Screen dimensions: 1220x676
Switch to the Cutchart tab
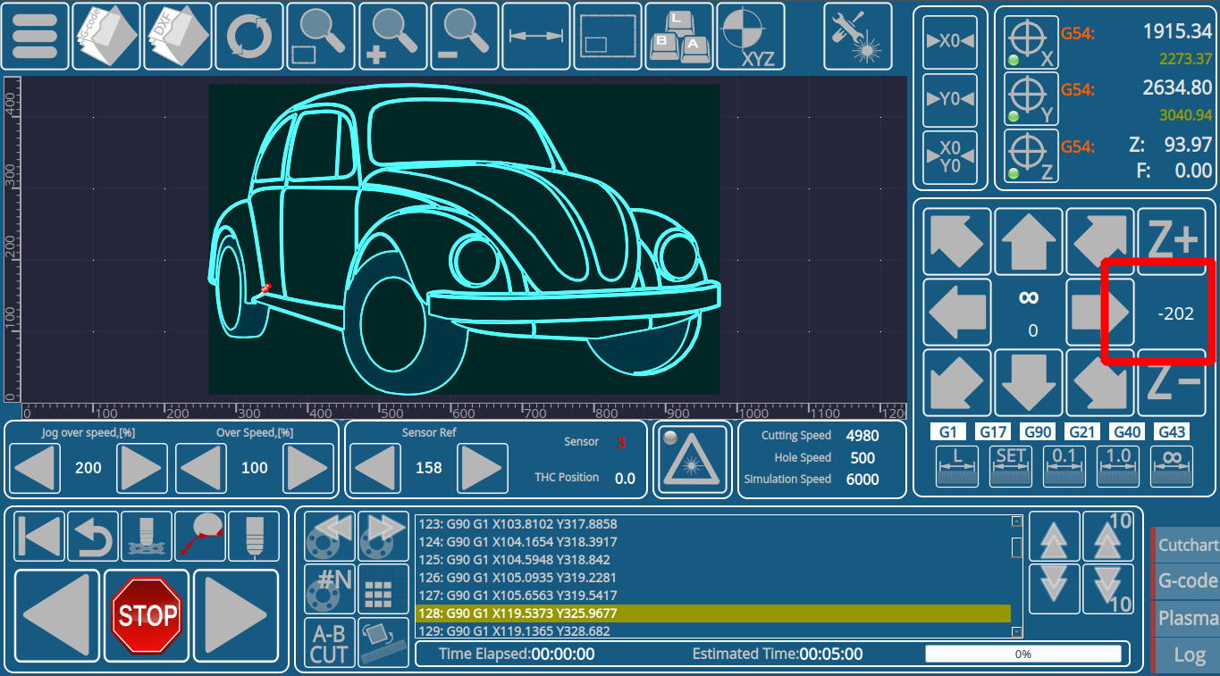1187,545
